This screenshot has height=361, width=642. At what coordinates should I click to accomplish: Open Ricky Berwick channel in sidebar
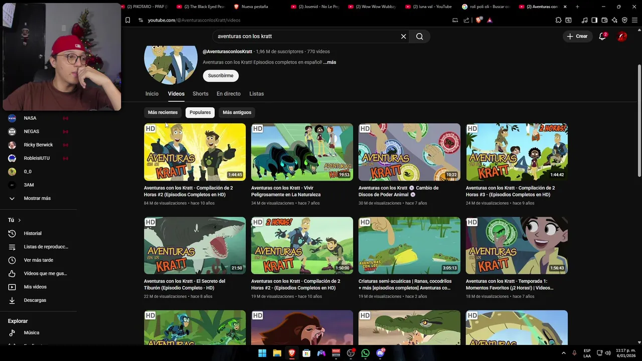(x=39, y=145)
